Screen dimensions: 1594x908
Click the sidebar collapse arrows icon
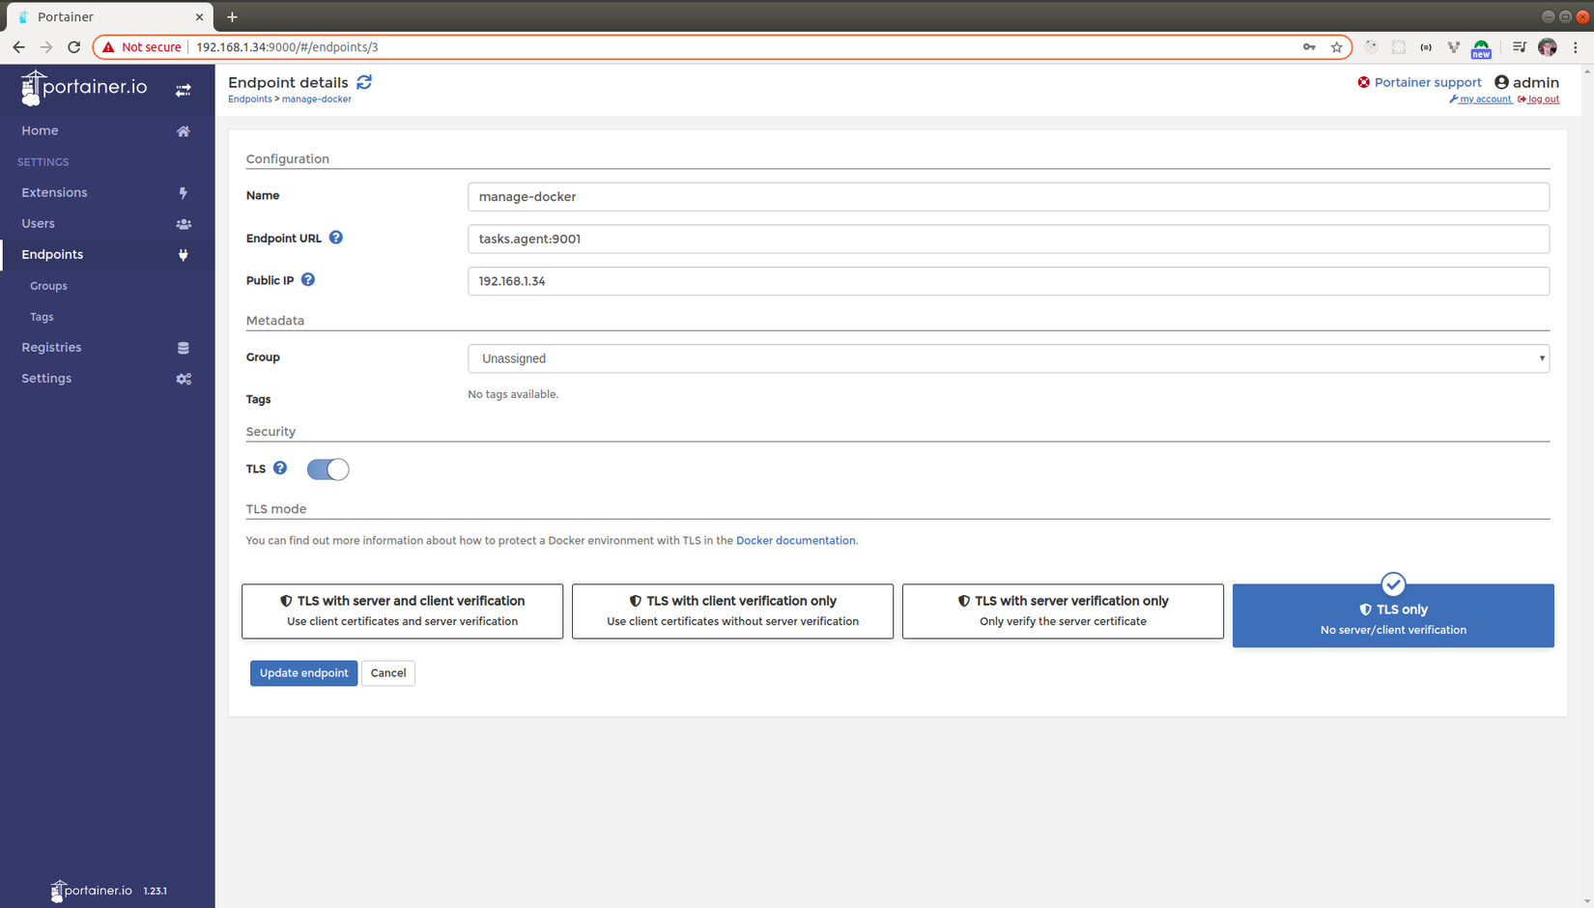(183, 90)
